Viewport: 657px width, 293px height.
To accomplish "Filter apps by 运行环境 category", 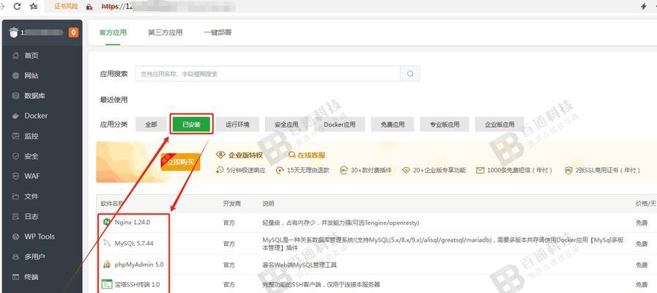I will click(x=237, y=125).
